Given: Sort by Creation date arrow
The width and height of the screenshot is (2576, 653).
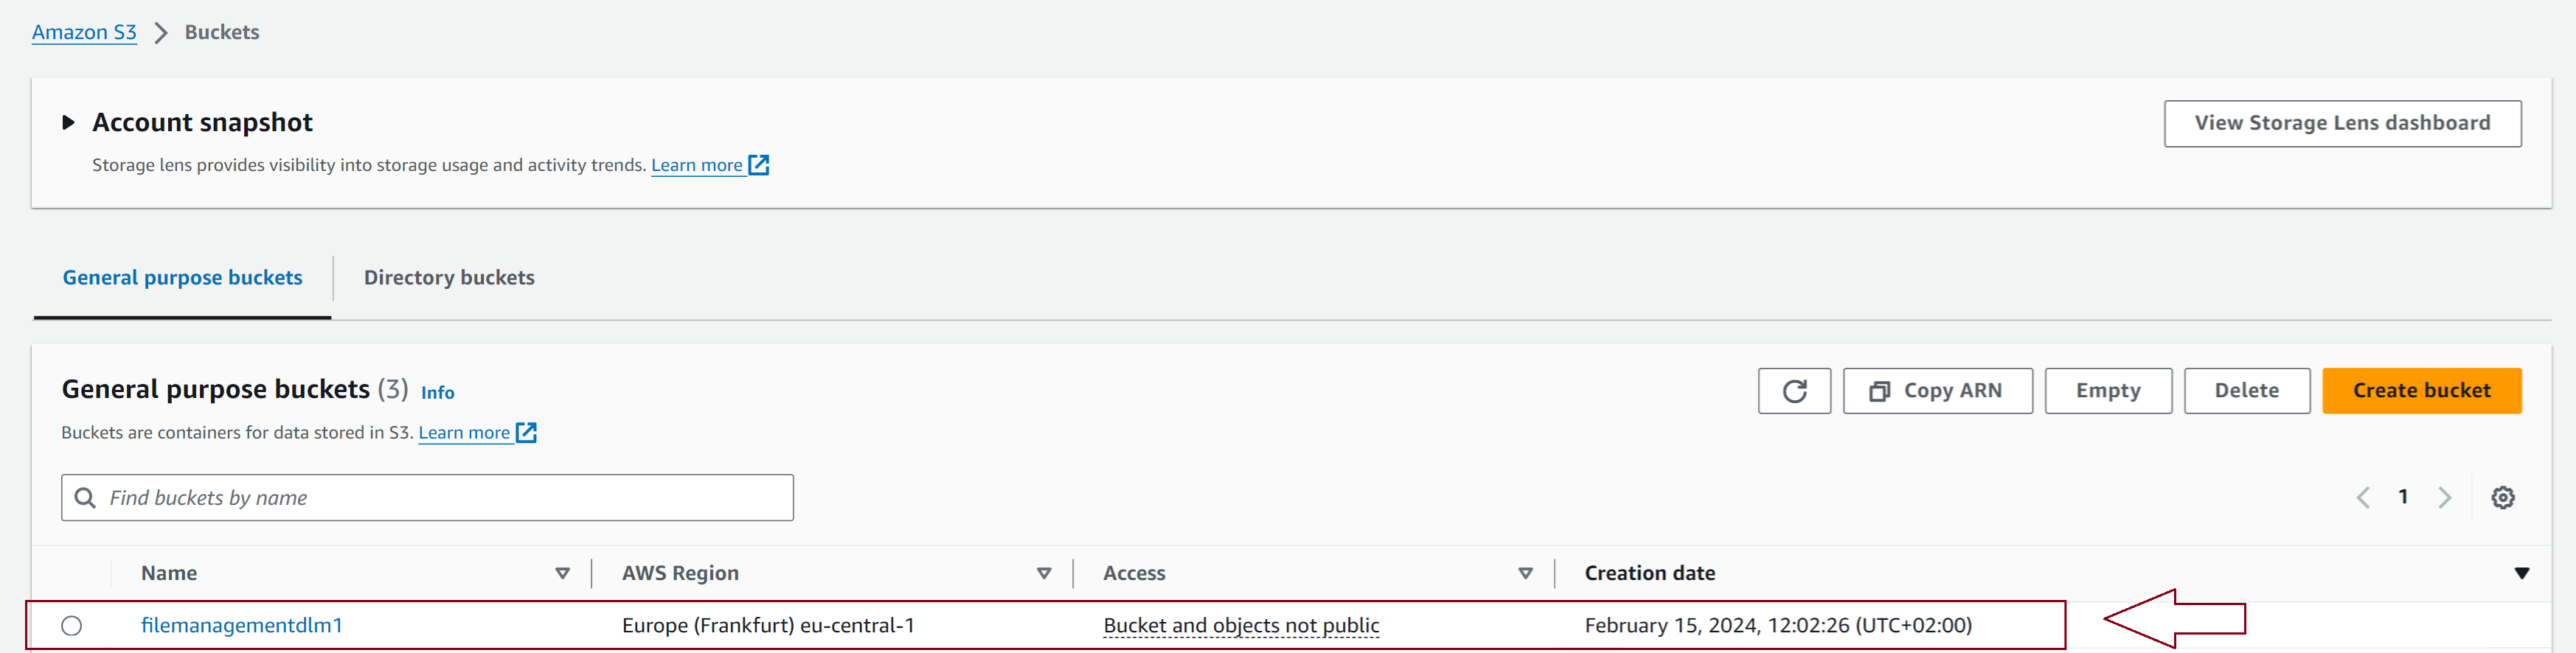Looking at the screenshot, I should pos(2522,574).
